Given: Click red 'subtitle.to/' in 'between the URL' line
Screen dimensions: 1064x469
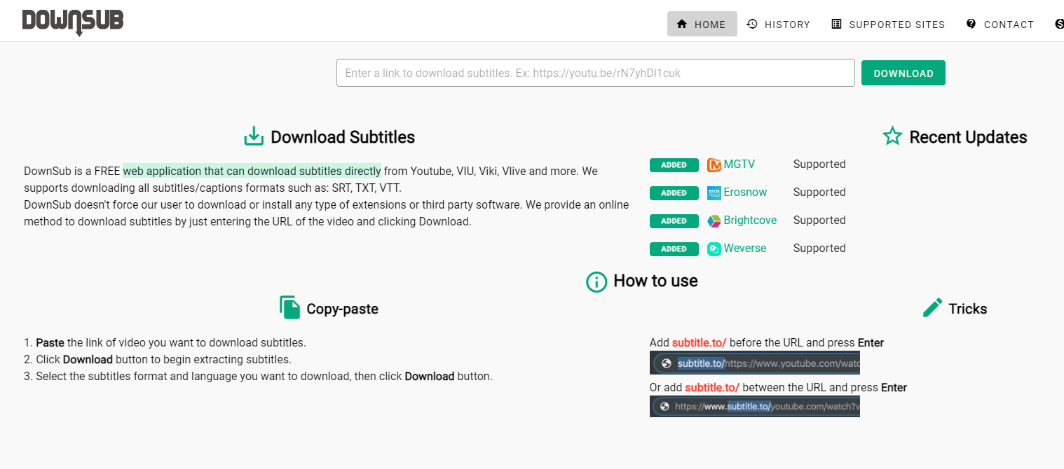Looking at the screenshot, I should pos(712,388).
